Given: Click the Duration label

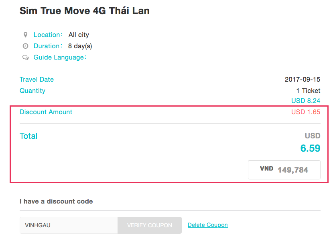Looking at the screenshot, I should point(49,46).
